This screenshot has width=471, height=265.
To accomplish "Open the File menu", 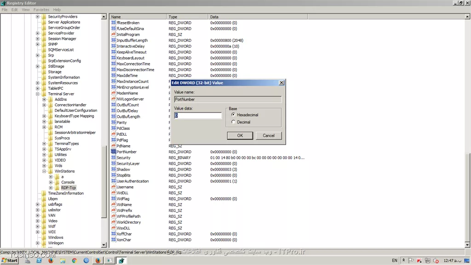I will click(x=5, y=10).
